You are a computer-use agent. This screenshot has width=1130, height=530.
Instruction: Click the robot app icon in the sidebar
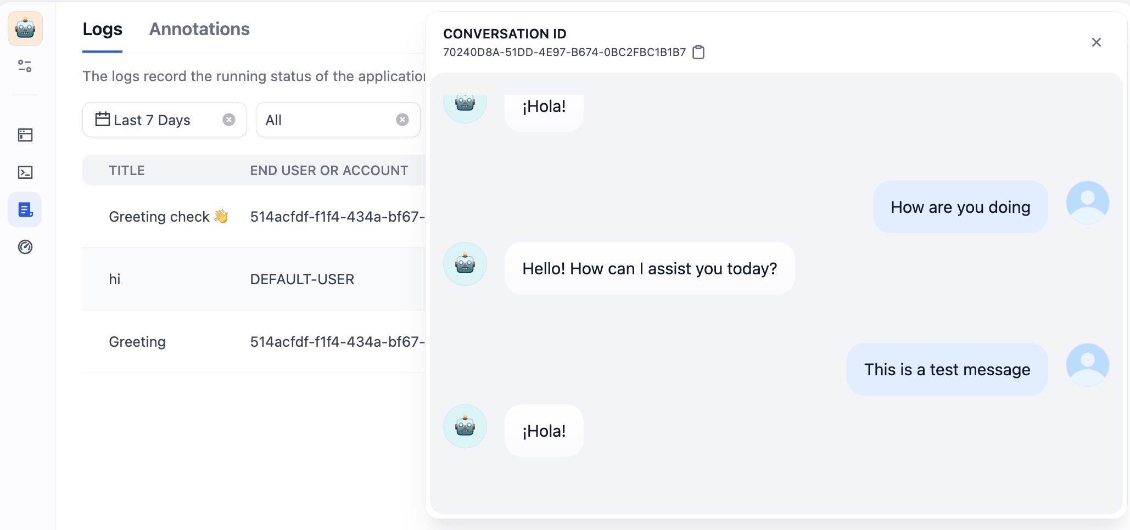click(25, 29)
